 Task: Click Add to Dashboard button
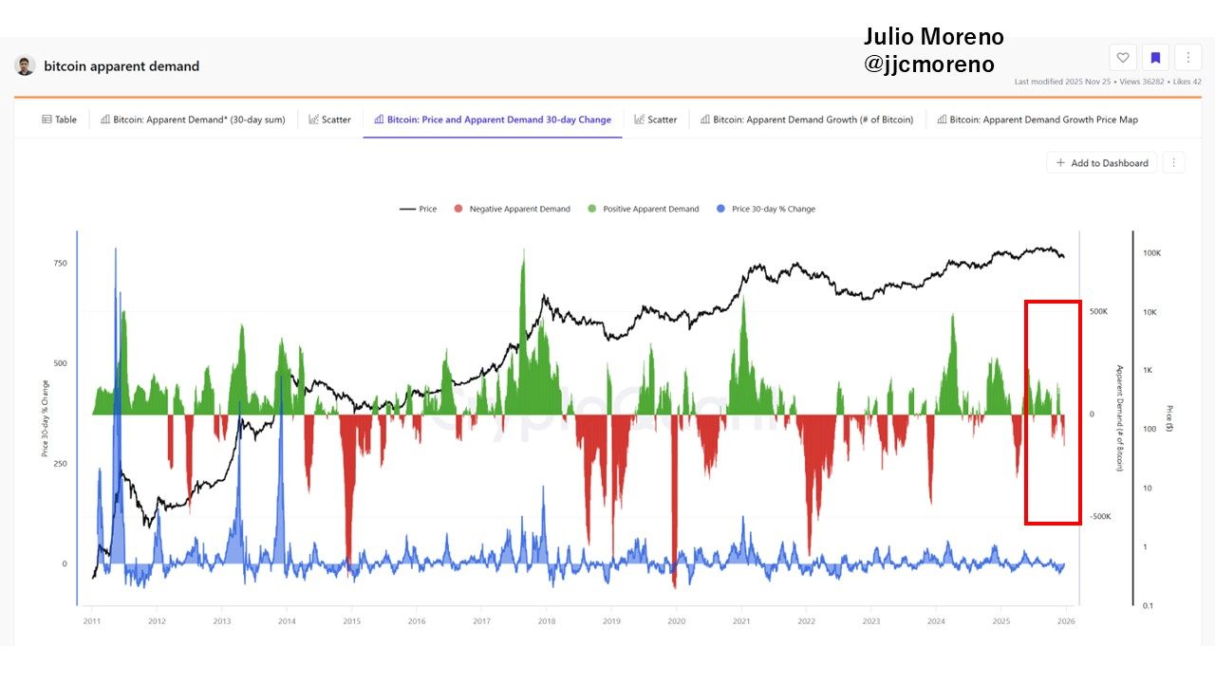pos(1102,163)
